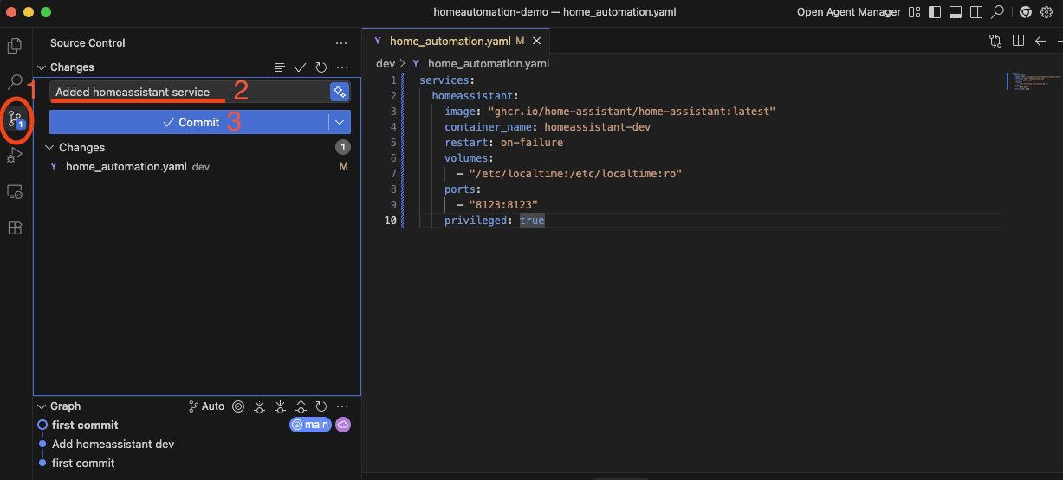Click the restart: on-failure line
The width and height of the screenshot is (1063, 480).
503,143
